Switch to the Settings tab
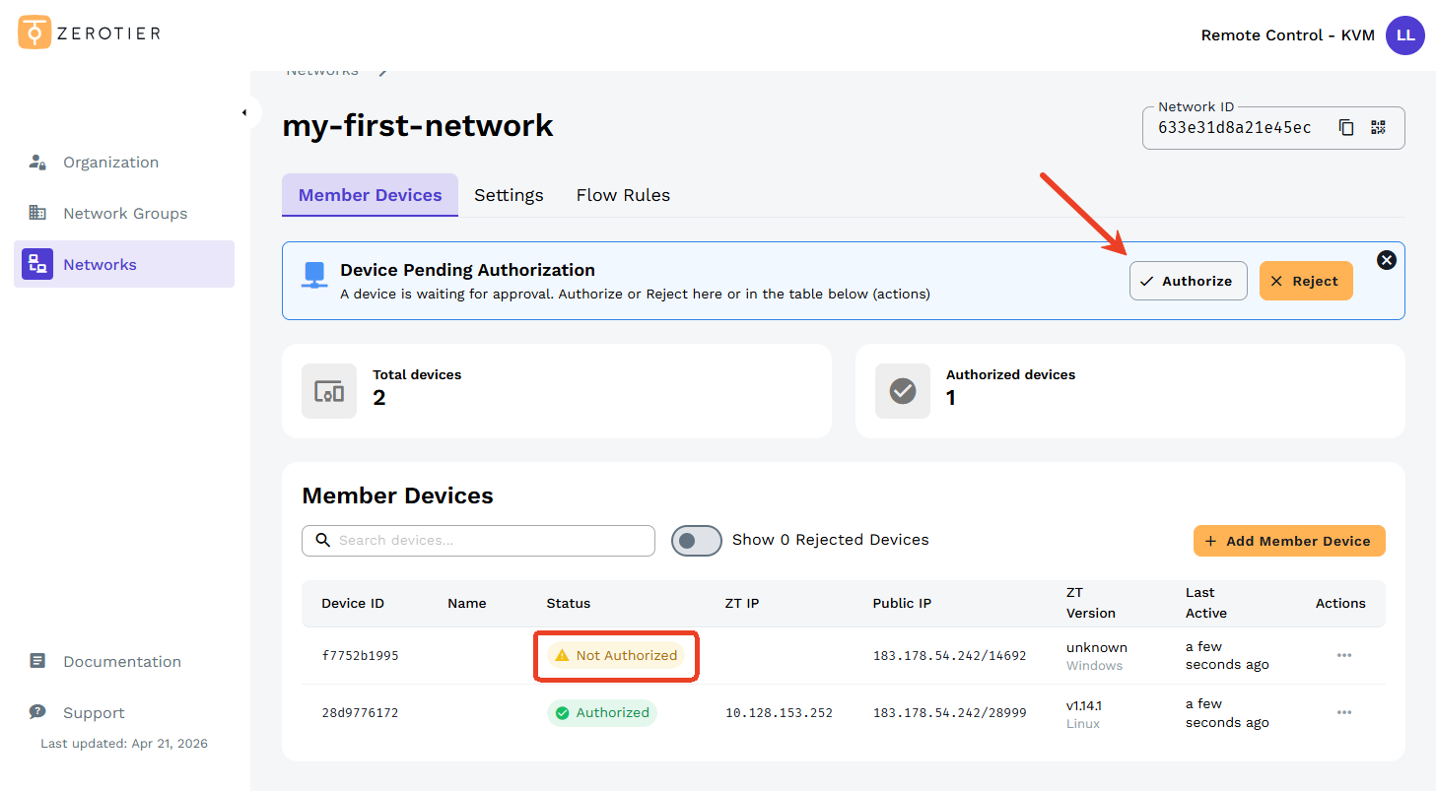 [x=509, y=194]
